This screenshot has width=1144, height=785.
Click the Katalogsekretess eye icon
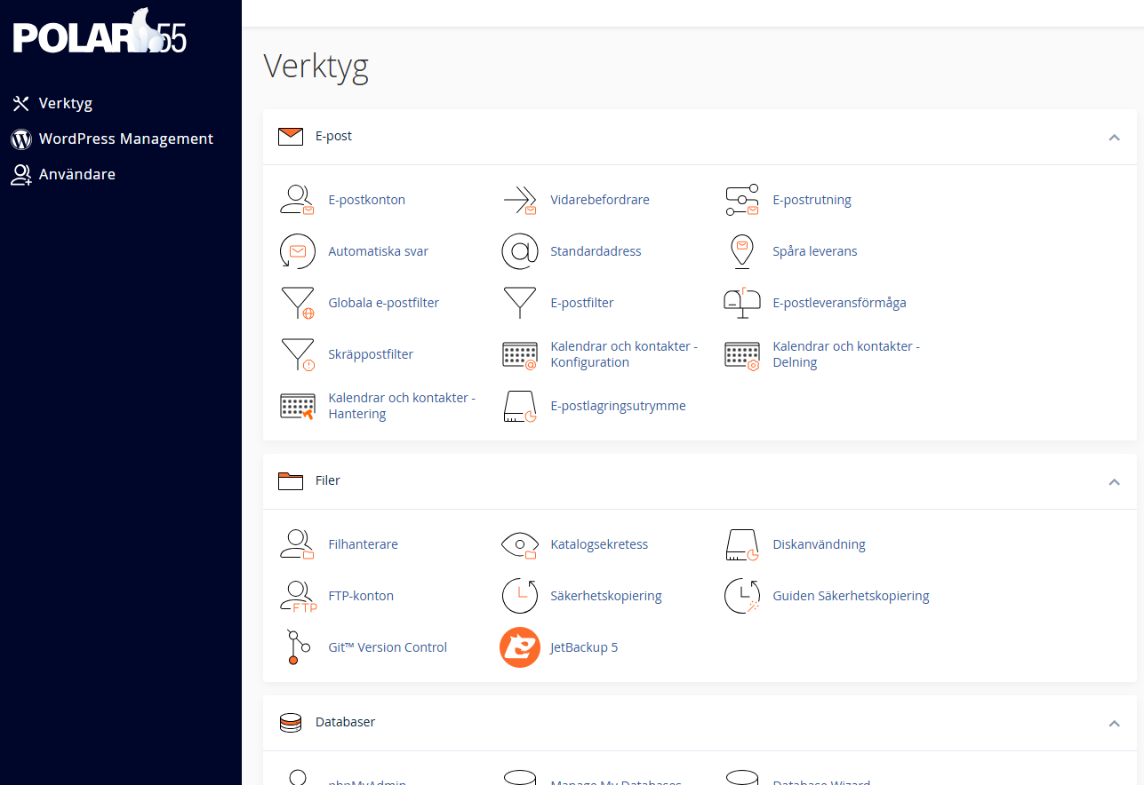519,544
